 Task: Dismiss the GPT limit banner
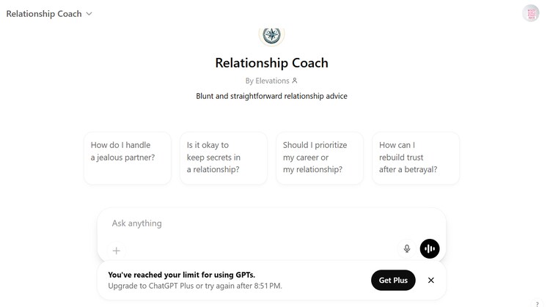click(431, 280)
